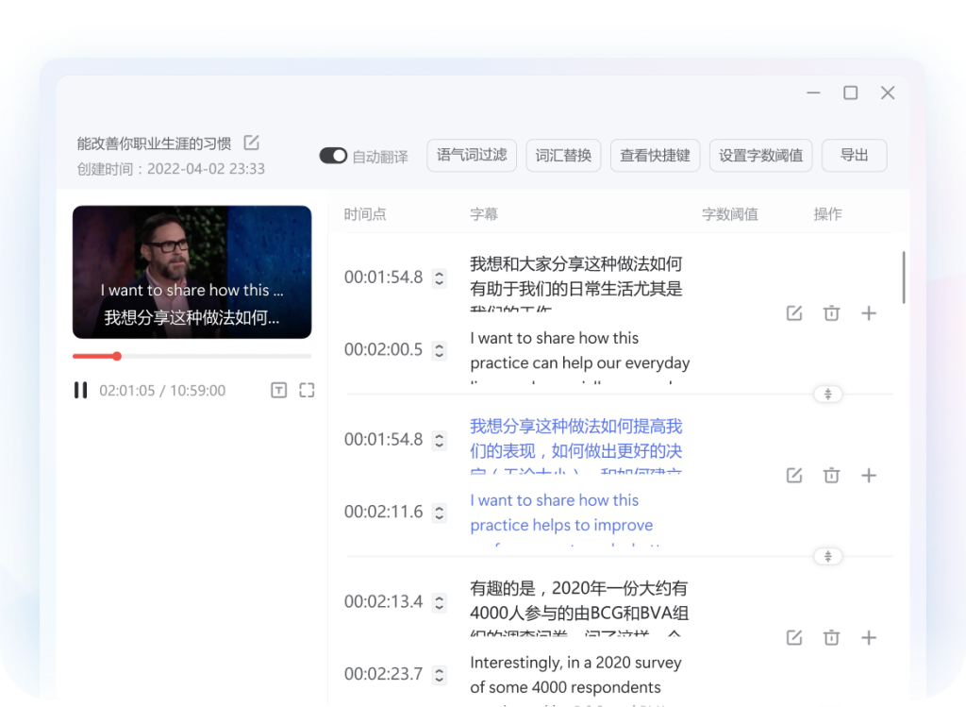The height and width of the screenshot is (707, 966).
Task: Add a new subtitle below the first row
Action: [x=869, y=312]
